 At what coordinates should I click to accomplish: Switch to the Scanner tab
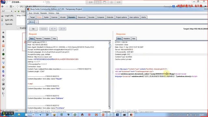click(54, 17)
